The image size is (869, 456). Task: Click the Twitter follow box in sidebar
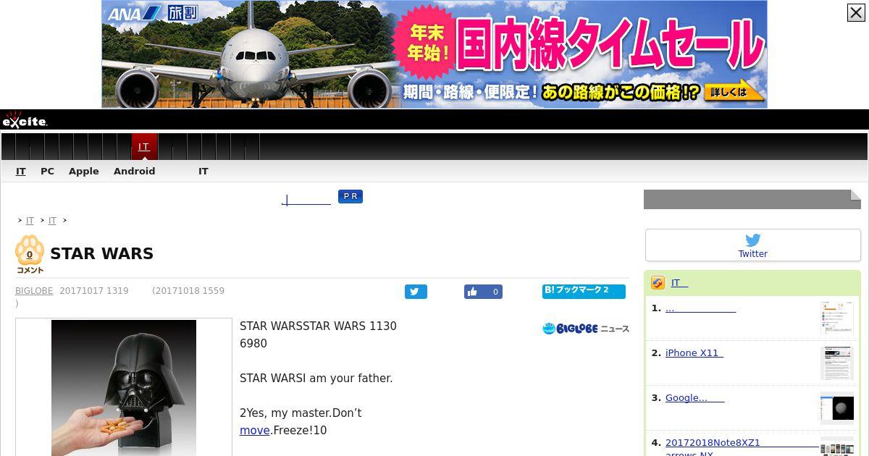[x=753, y=245]
